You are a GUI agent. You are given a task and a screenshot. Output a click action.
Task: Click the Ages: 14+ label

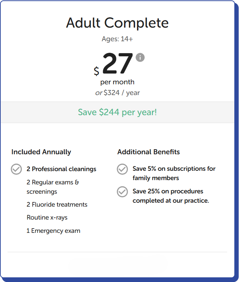[x=117, y=39]
